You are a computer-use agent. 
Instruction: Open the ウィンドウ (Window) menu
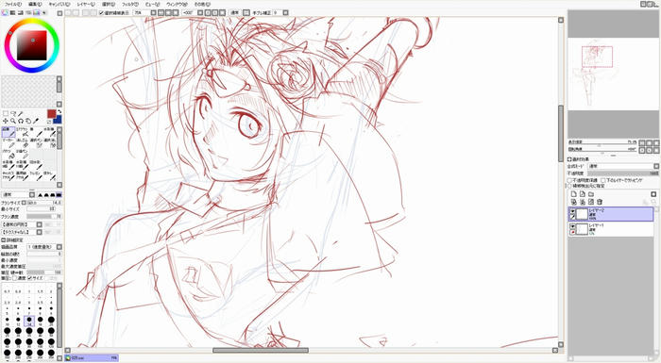177,4
